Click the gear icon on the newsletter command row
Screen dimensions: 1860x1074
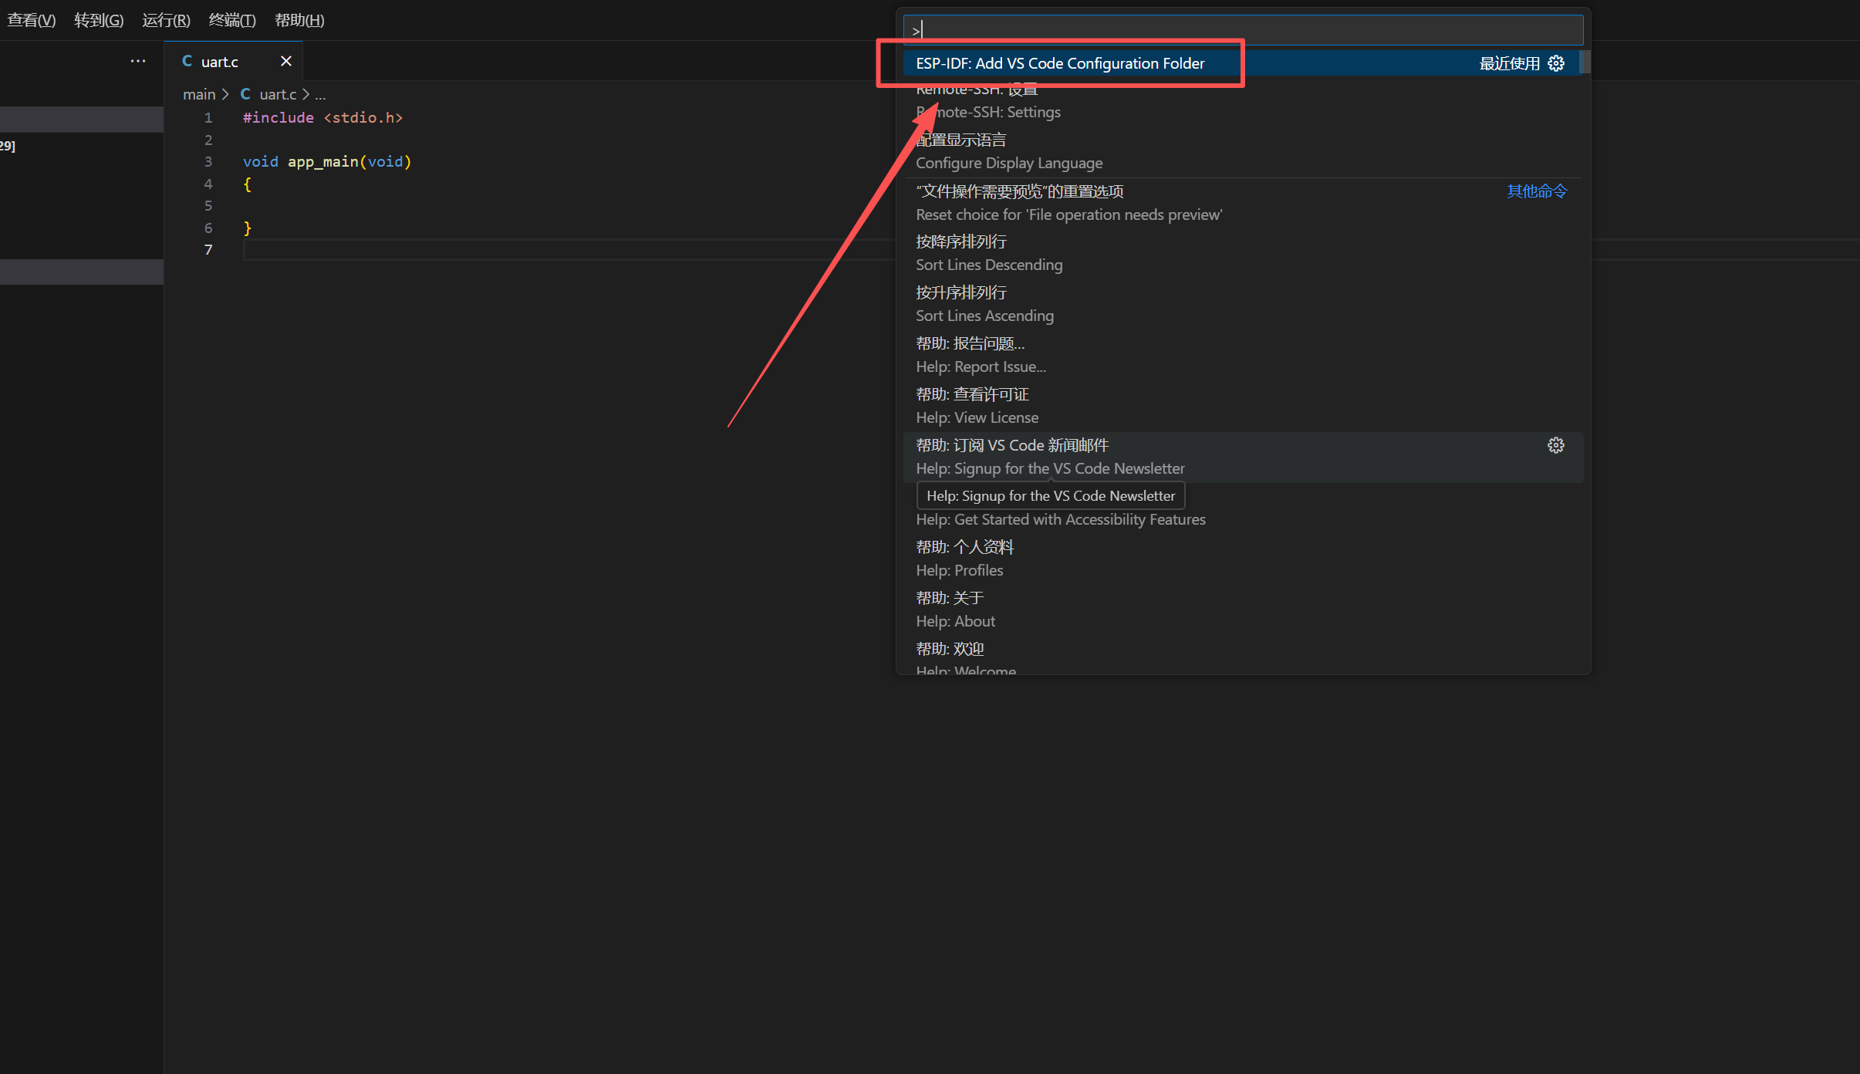1555,444
